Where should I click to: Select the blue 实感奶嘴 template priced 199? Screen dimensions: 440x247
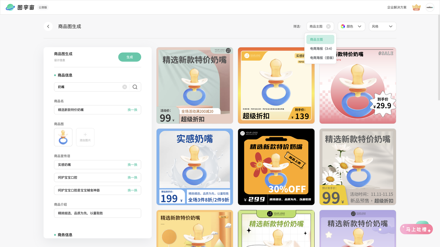click(x=195, y=167)
